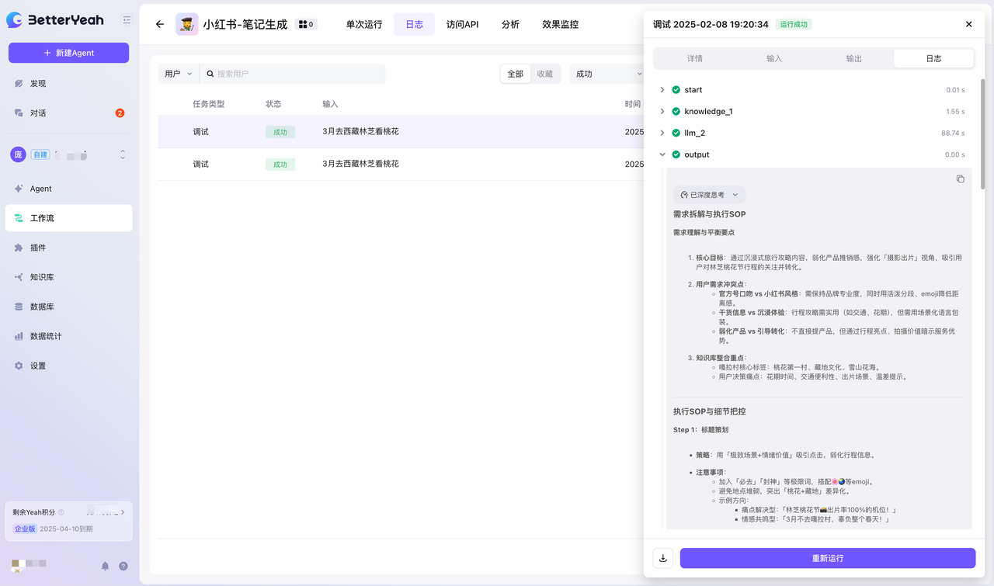Toggle the 已深度思考 thinking section
Image resolution: width=994 pixels, height=586 pixels.
click(x=709, y=195)
